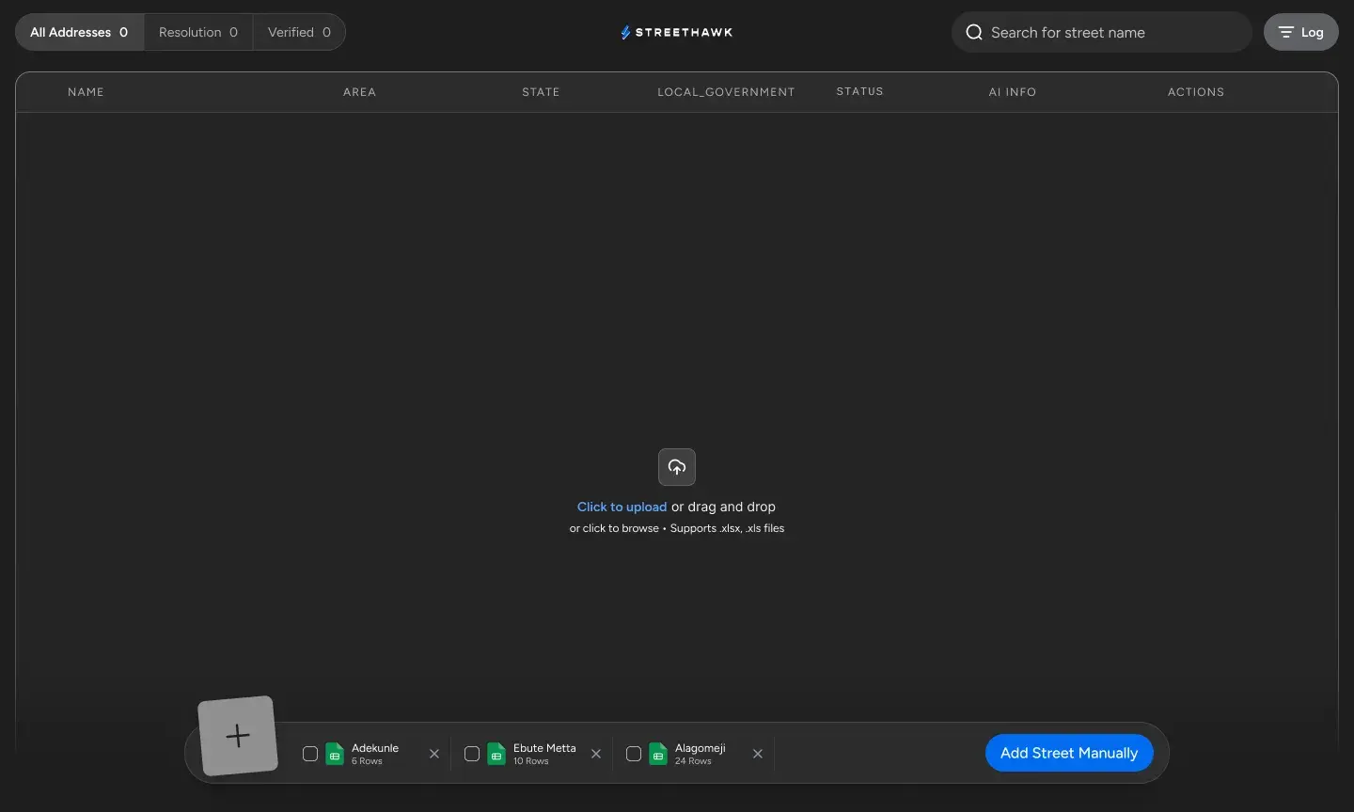
Task: Switch to the Verified tab
Action: tap(299, 33)
